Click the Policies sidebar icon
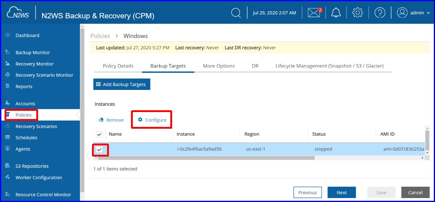This screenshot has width=435, height=202. coord(8,114)
